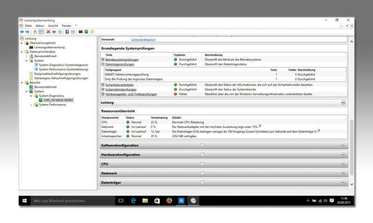
Task: Open the Store app on taskbar
Action: click(x=157, y=201)
